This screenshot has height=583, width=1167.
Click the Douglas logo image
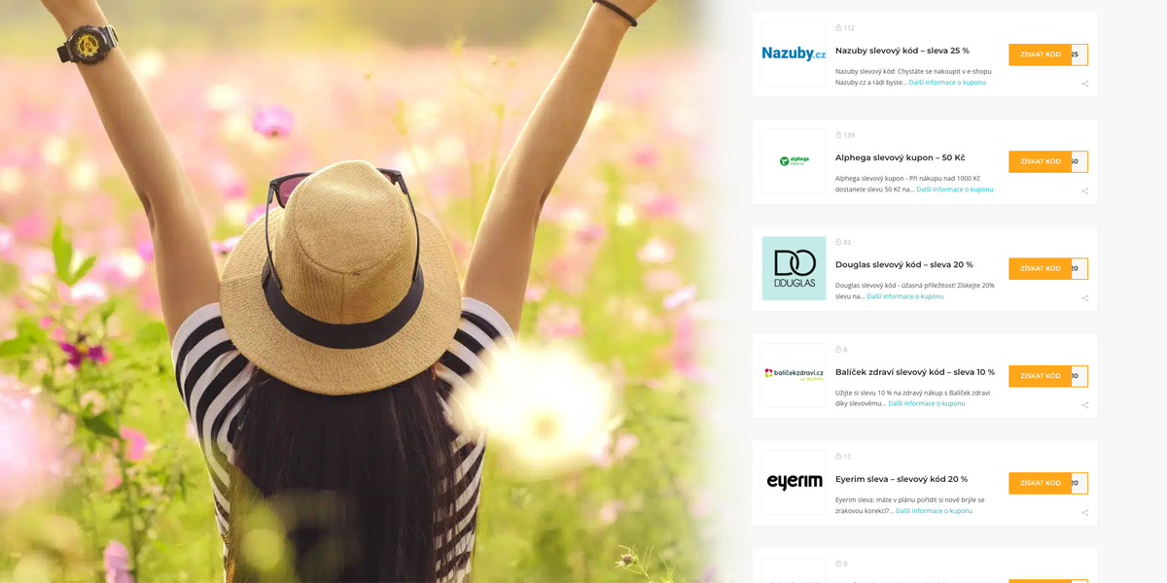(x=794, y=268)
